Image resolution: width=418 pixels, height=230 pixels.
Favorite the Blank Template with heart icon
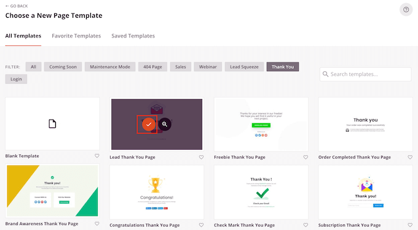click(97, 156)
